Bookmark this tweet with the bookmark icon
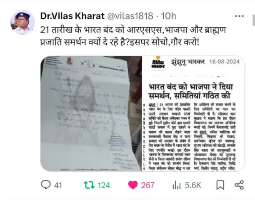 (220, 185)
